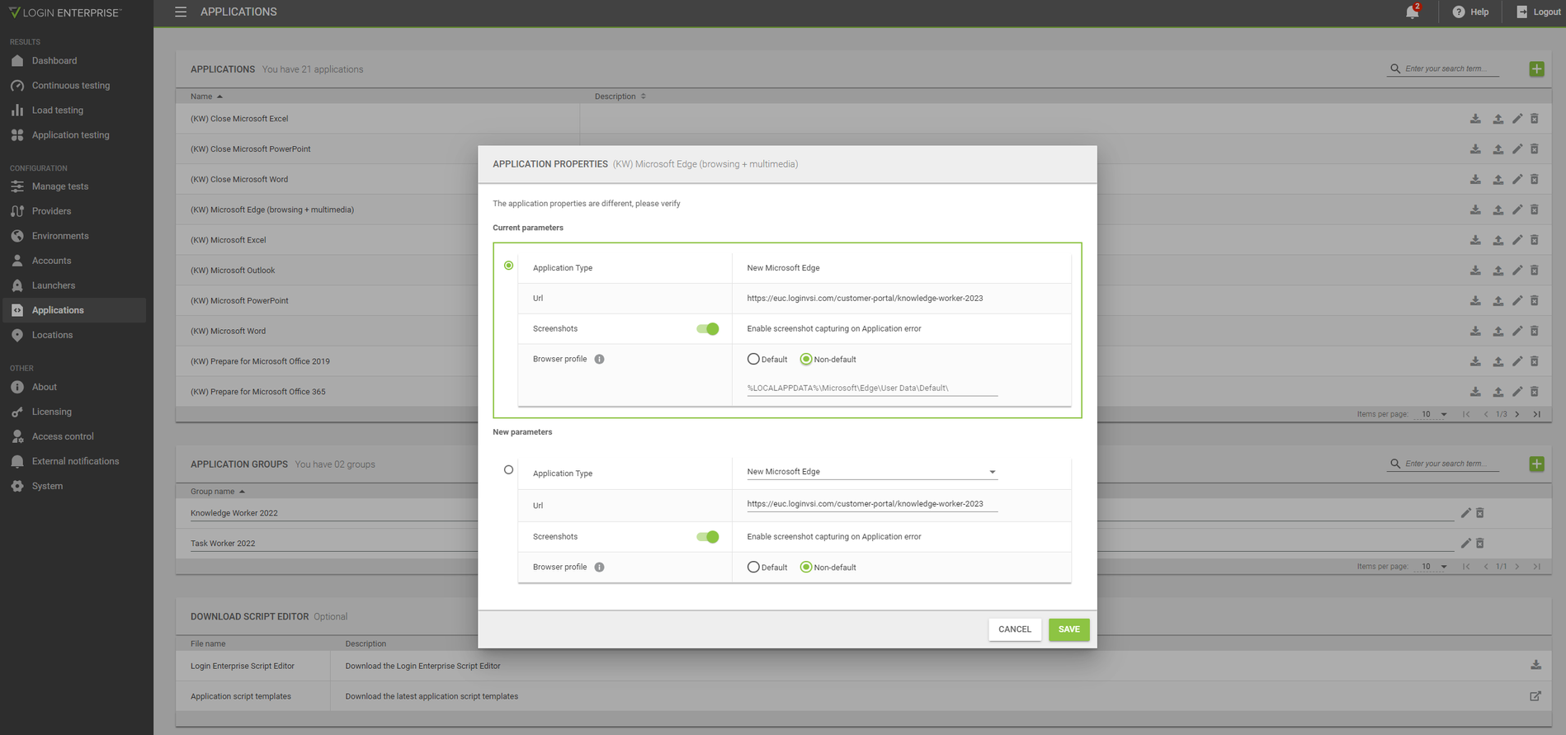The width and height of the screenshot is (1566, 735).
Task: Add a new application with green plus
Action: point(1536,69)
